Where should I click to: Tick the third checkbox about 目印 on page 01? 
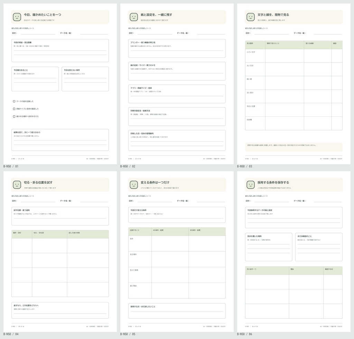pyautogui.click(x=14, y=116)
